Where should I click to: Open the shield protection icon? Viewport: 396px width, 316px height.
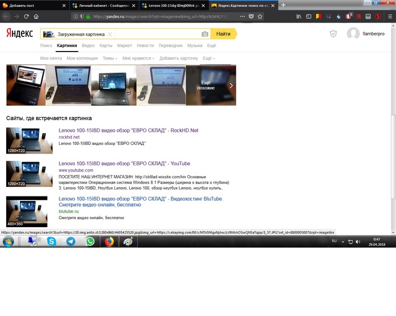[333, 33]
